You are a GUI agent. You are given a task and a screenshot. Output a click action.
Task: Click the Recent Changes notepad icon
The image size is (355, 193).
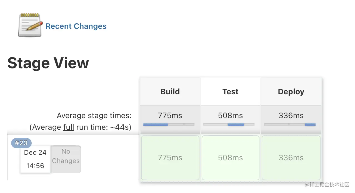(30, 26)
